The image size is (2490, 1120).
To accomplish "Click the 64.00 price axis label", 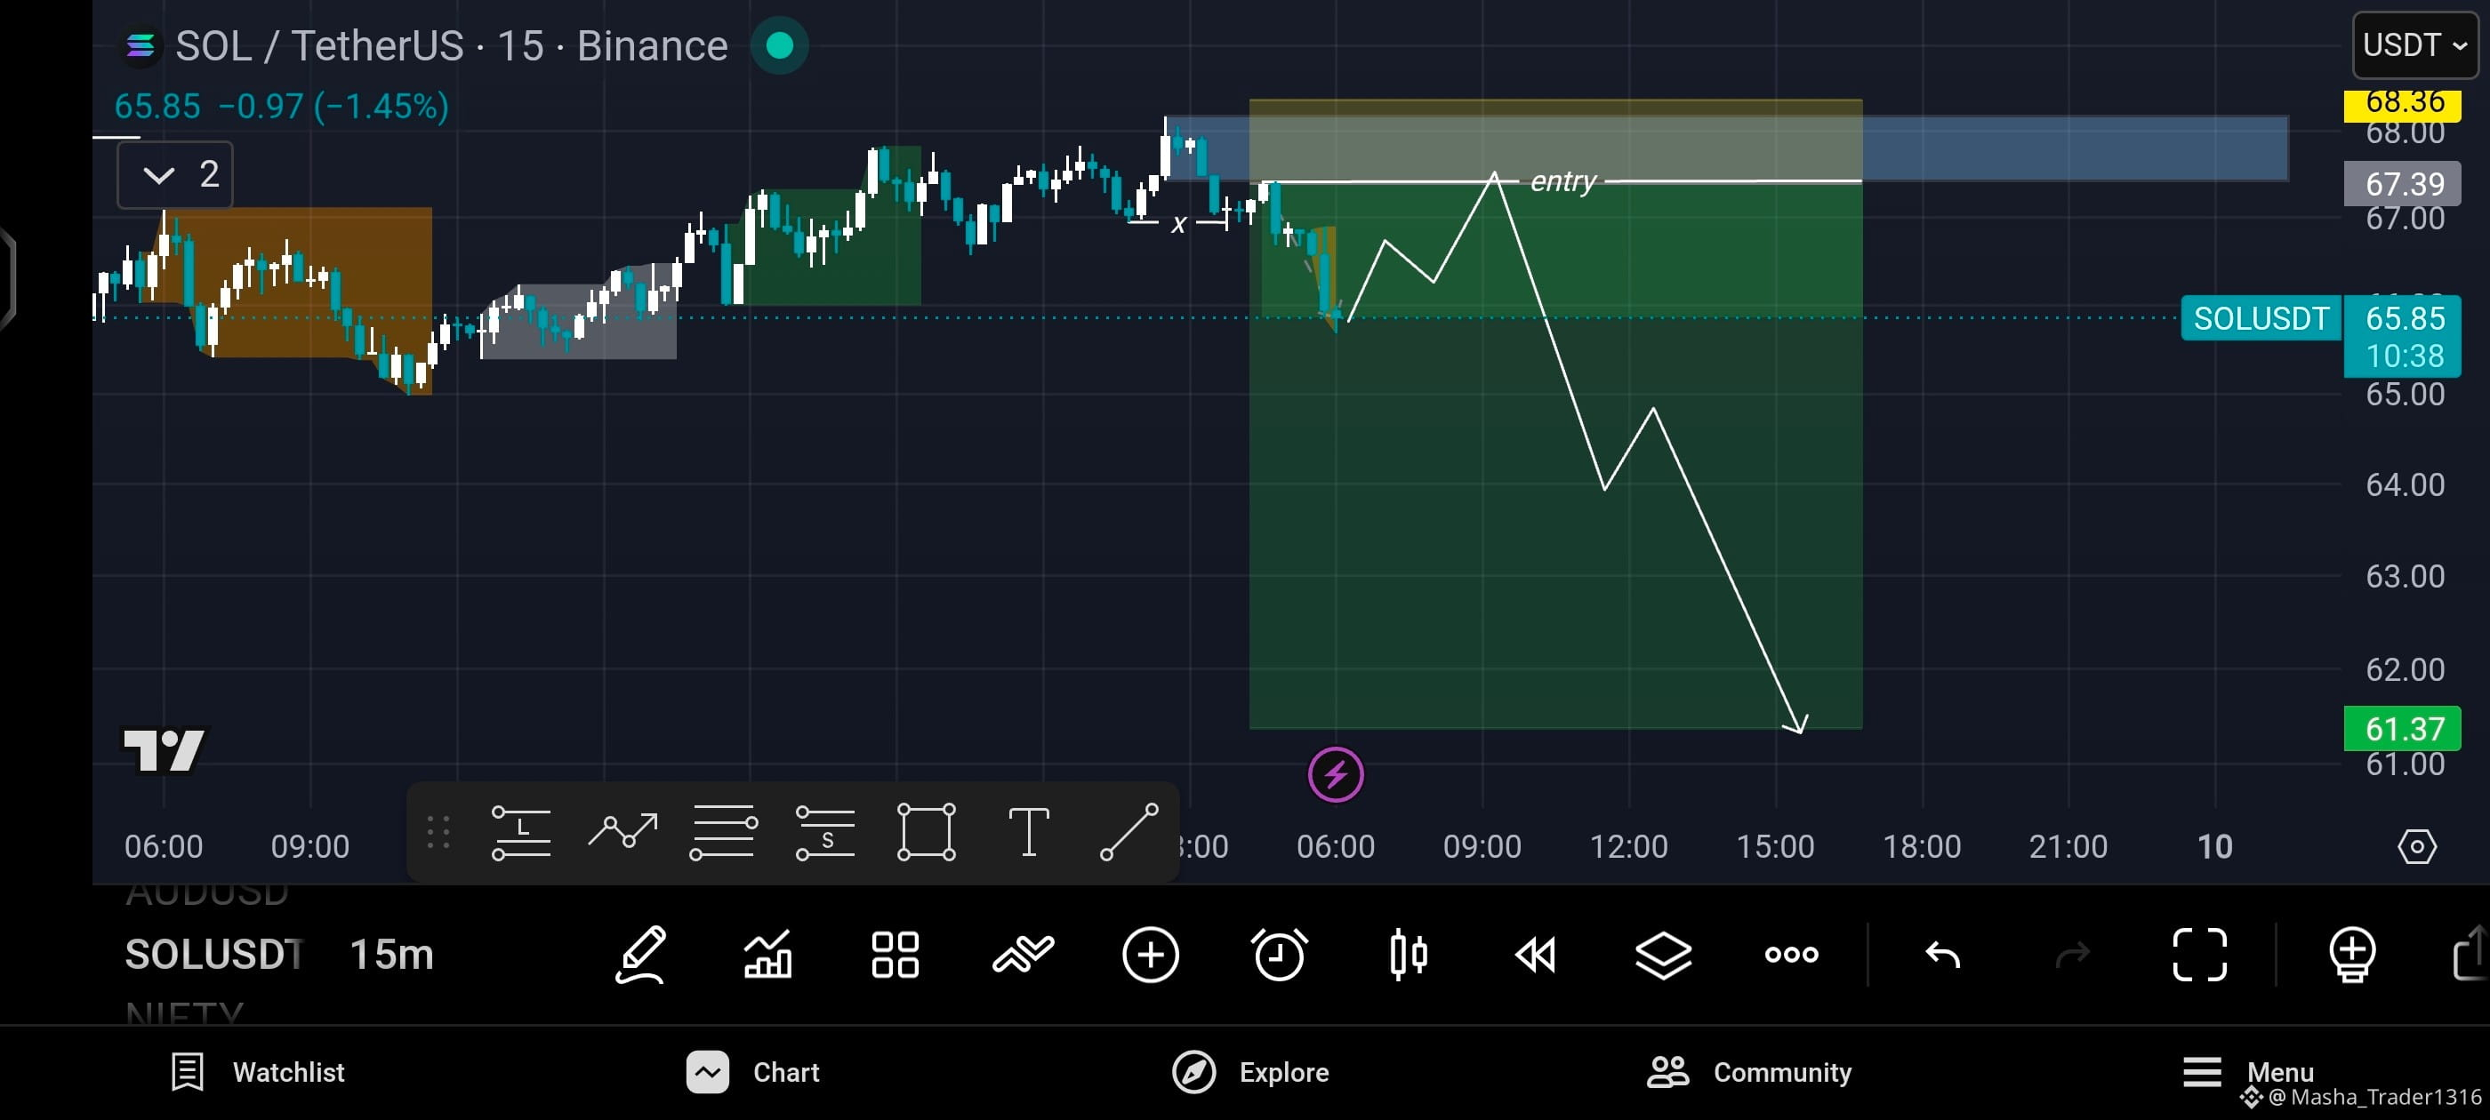I will 2405,484.
